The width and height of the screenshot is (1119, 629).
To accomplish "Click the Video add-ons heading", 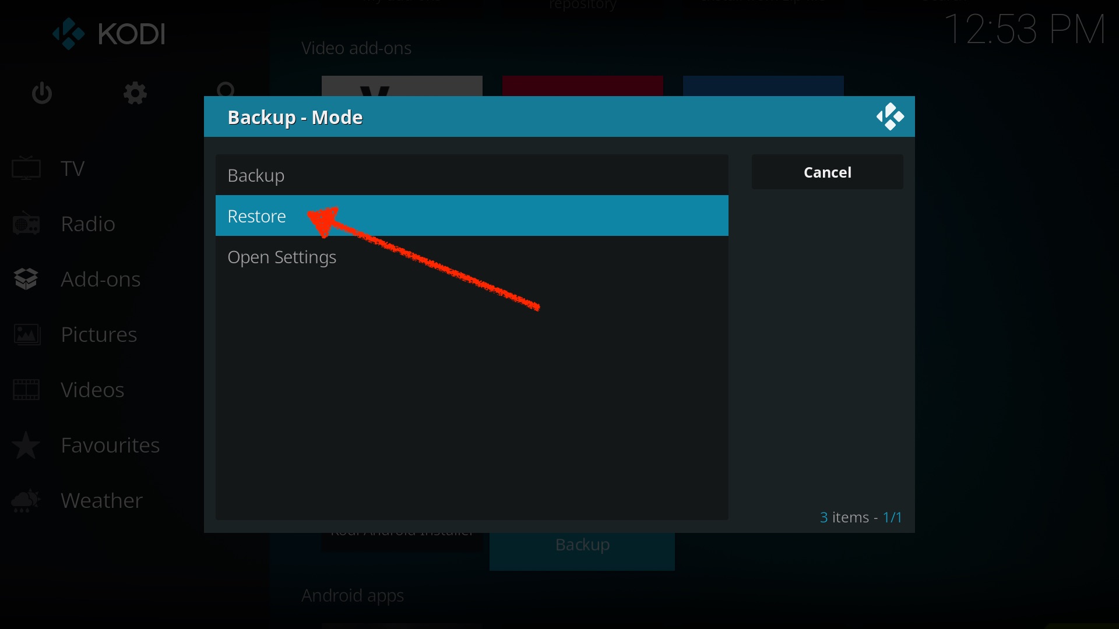I will [x=356, y=48].
